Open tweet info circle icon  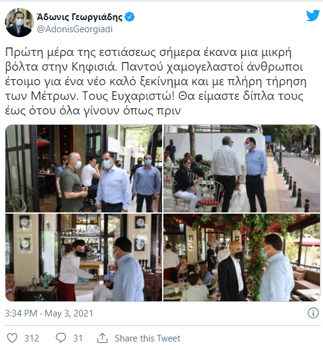point(313,313)
